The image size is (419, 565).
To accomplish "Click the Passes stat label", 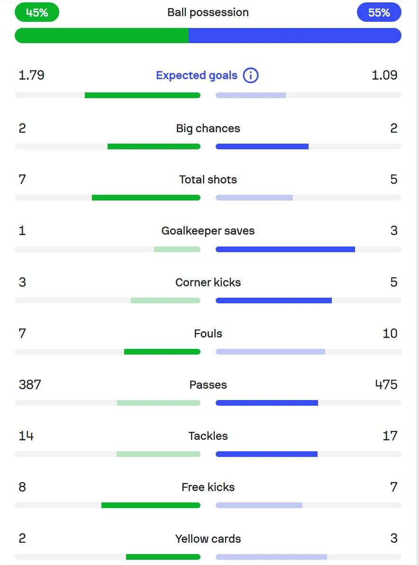I will pyautogui.click(x=208, y=385).
